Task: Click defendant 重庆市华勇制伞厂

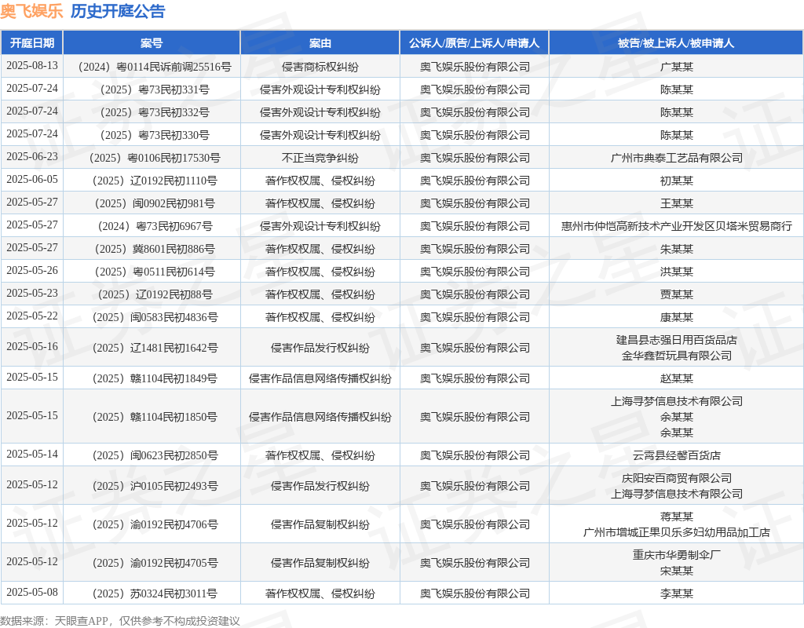Action: click(676, 555)
